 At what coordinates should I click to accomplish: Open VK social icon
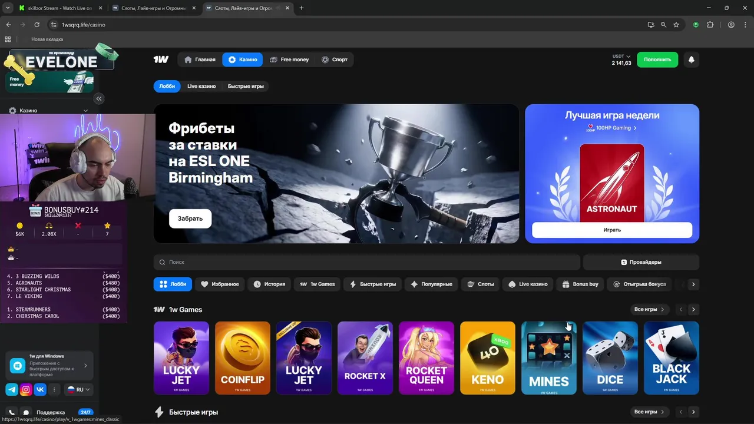pos(40,389)
